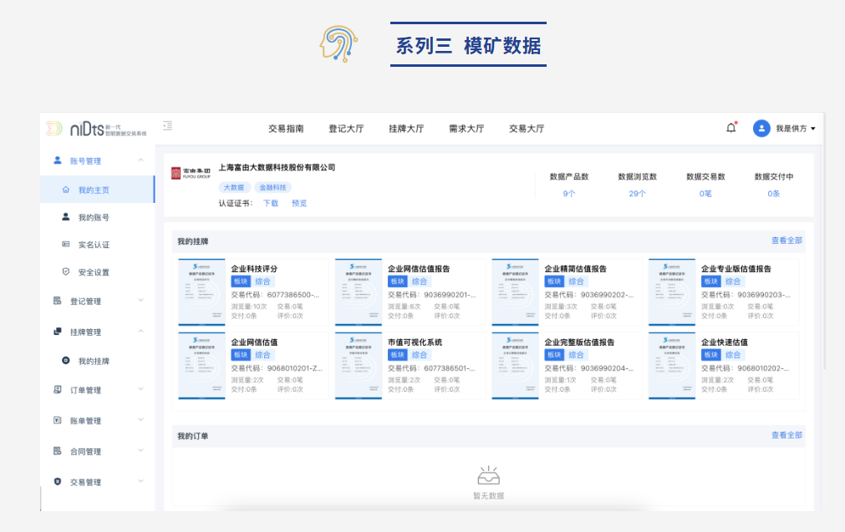The width and height of the screenshot is (845, 532).
Task: Click 预览 to preview the certificate
Action: pyautogui.click(x=299, y=203)
